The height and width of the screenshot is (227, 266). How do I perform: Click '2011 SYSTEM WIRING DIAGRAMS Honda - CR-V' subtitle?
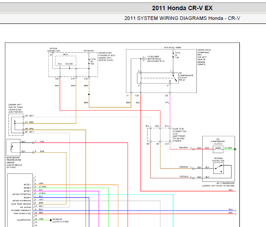coord(182,18)
